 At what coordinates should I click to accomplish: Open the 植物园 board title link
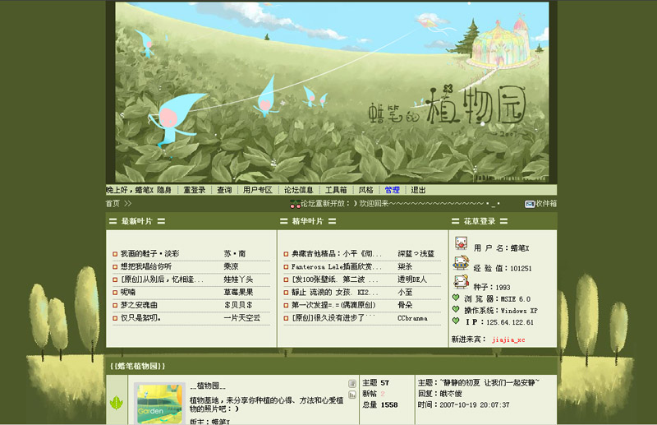point(208,386)
